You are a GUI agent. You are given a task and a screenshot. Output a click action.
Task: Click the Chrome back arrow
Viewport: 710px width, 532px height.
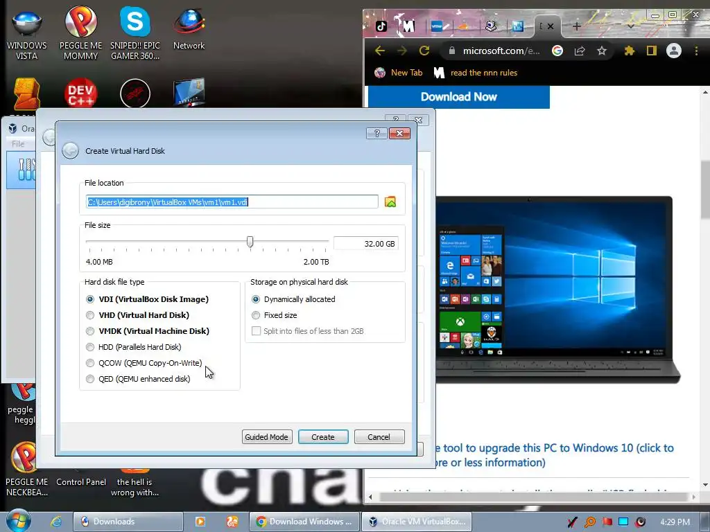[380, 51]
